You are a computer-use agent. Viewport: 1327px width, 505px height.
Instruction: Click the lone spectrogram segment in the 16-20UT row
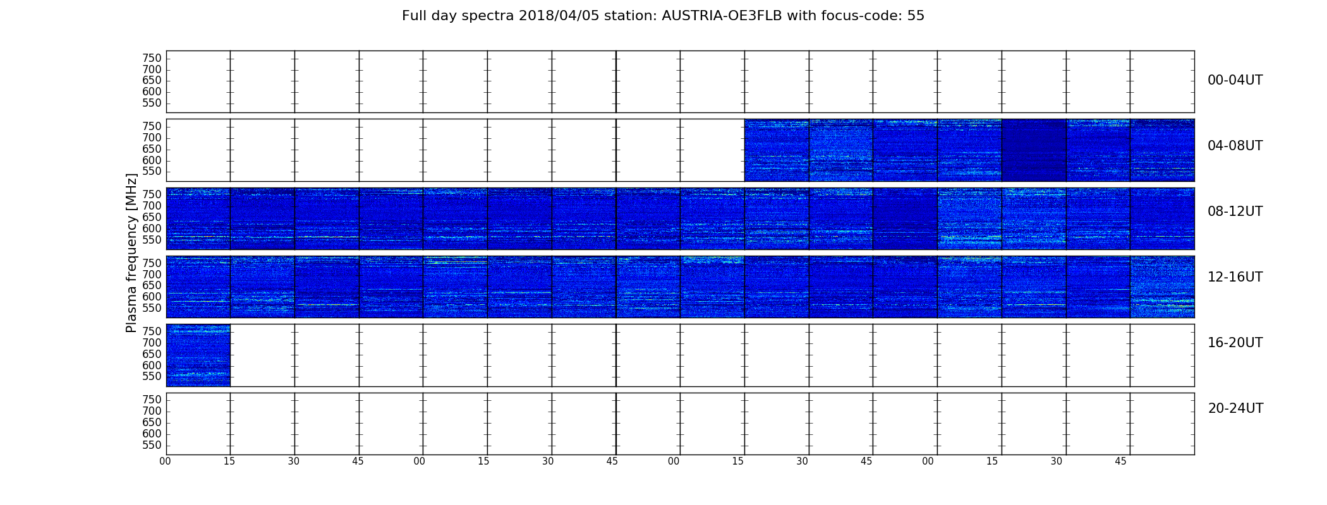pyautogui.click(x=198, y=355)
